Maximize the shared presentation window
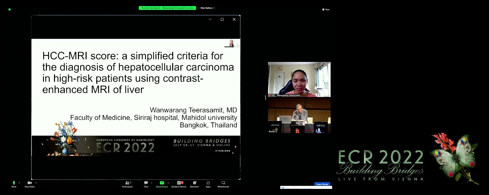The width and height of the screenshot is (489, 195). pos(222,19)
